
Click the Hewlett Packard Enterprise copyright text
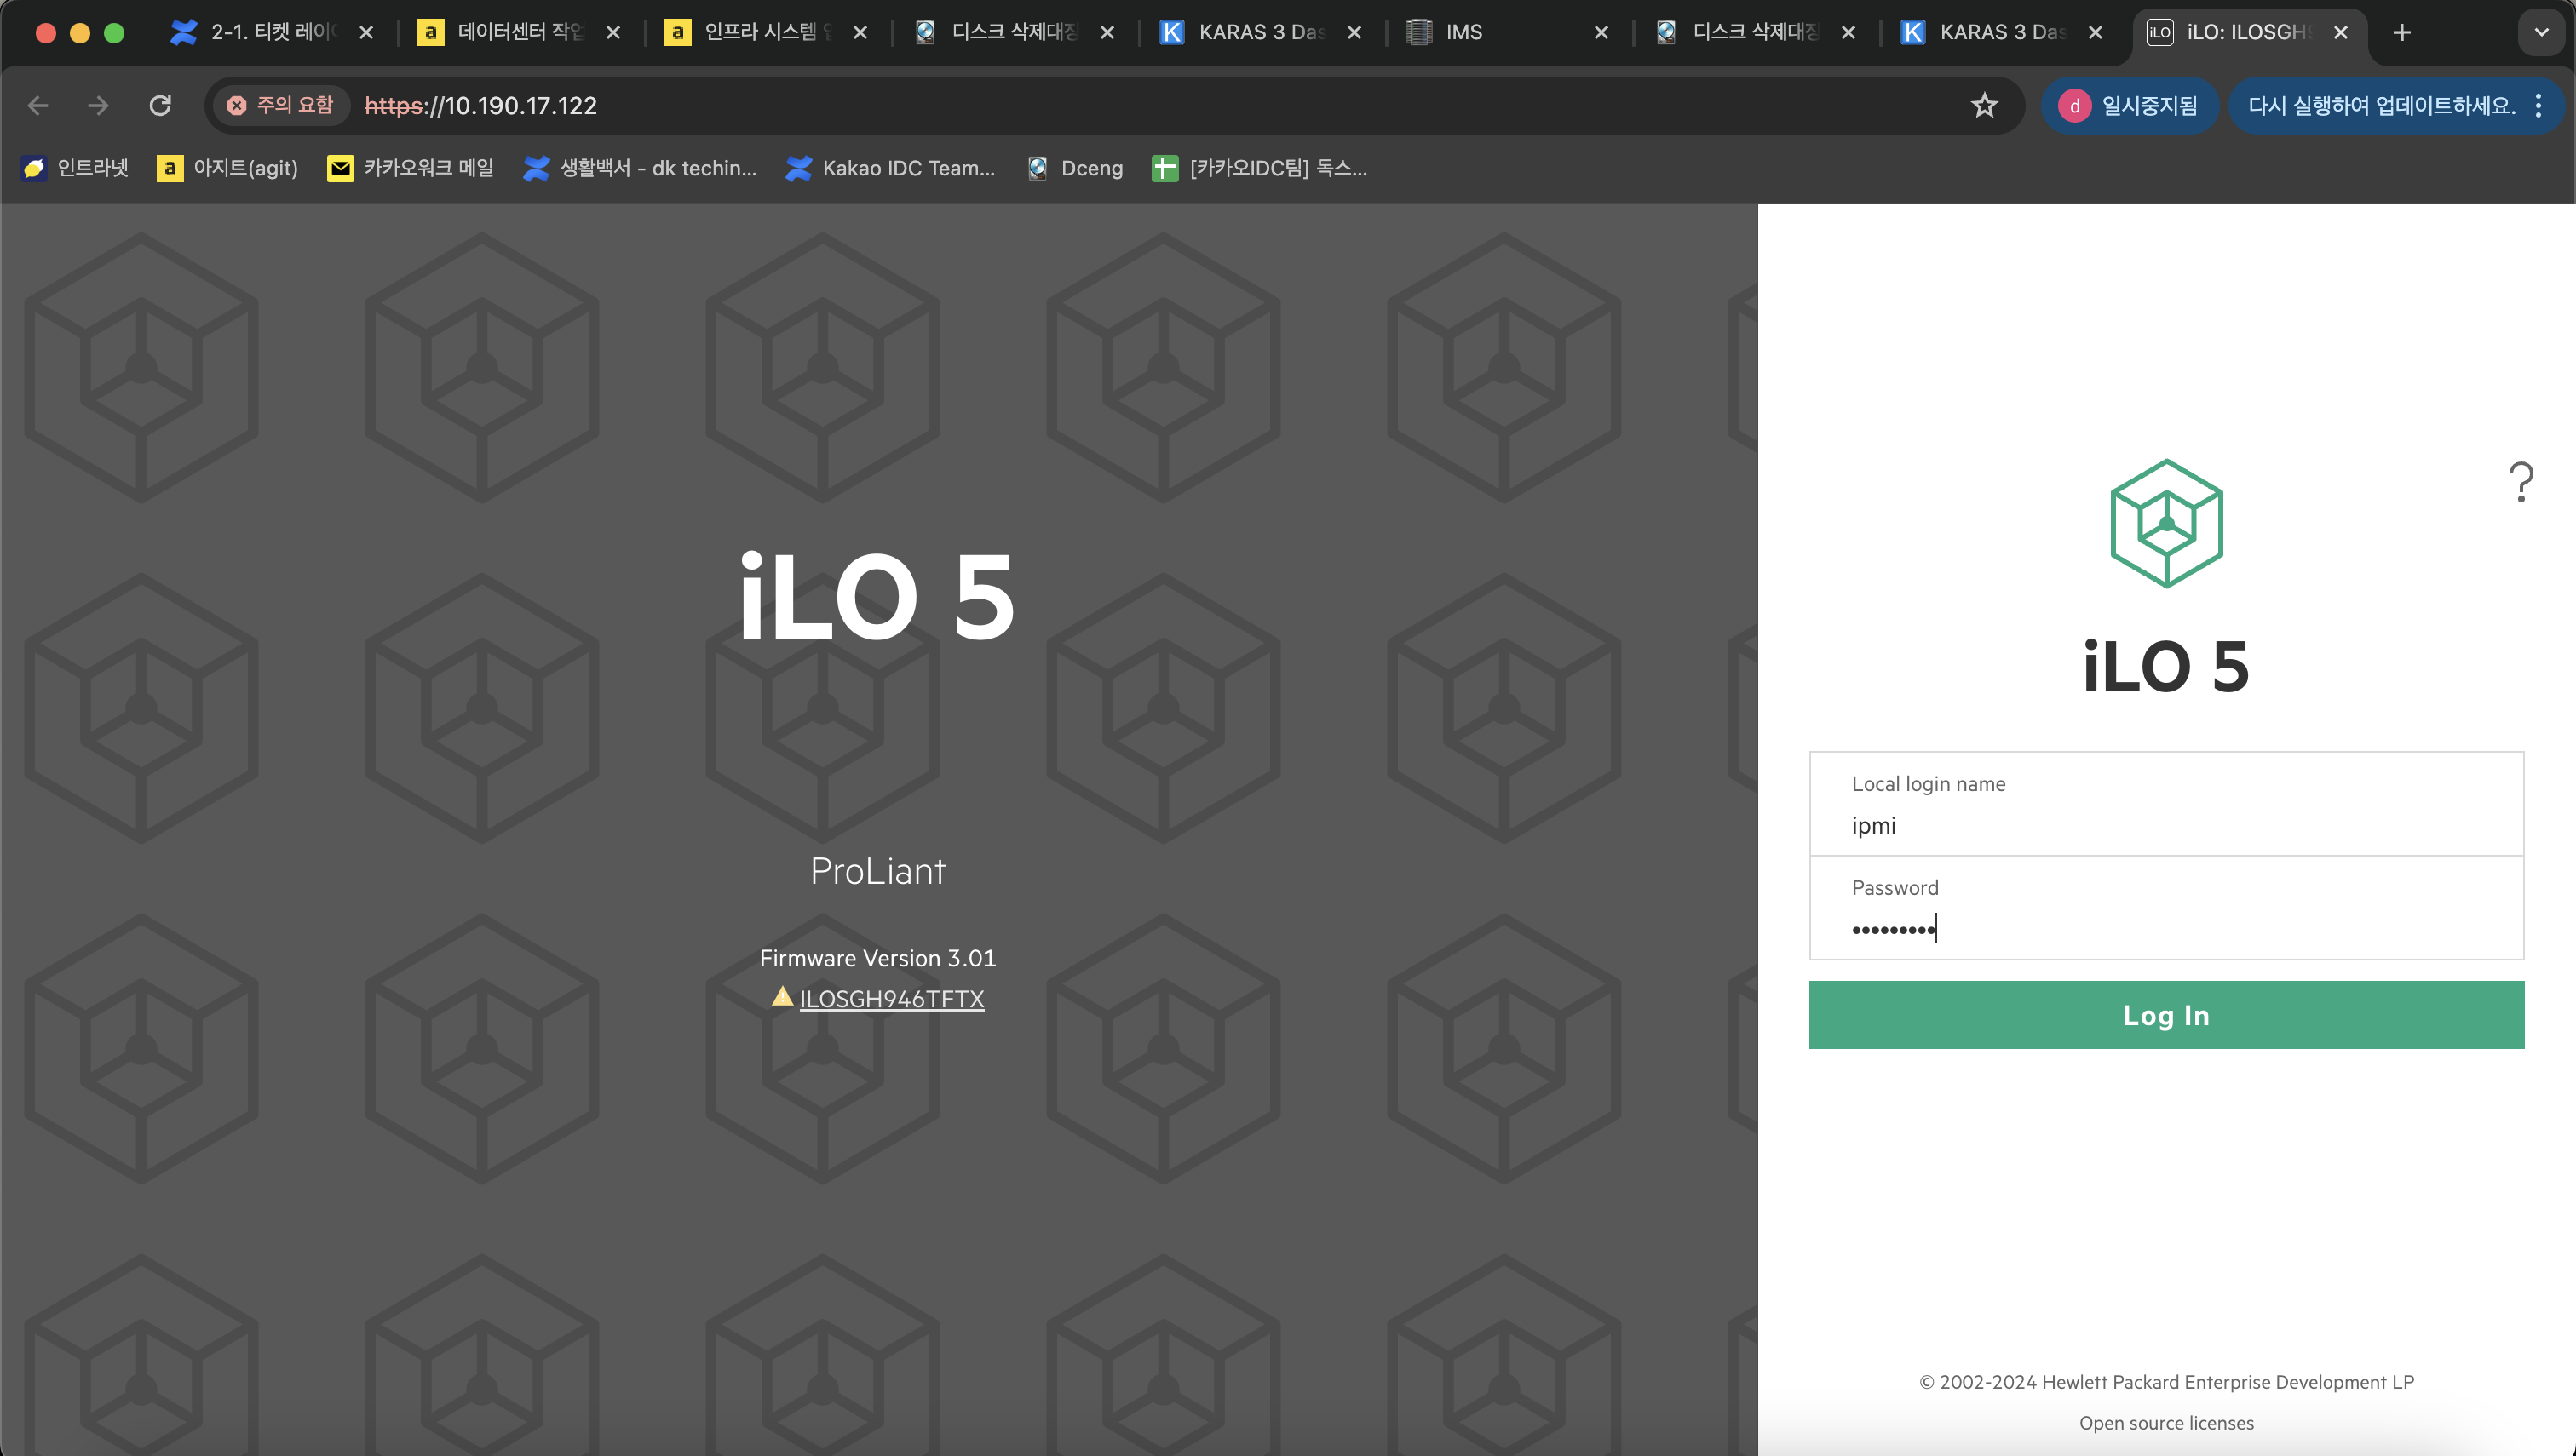(2166, 1381)
